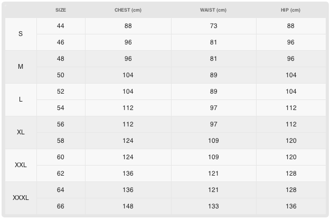Select the M size label
Viewport: 331px width, 219px height.
pos(21,67)
